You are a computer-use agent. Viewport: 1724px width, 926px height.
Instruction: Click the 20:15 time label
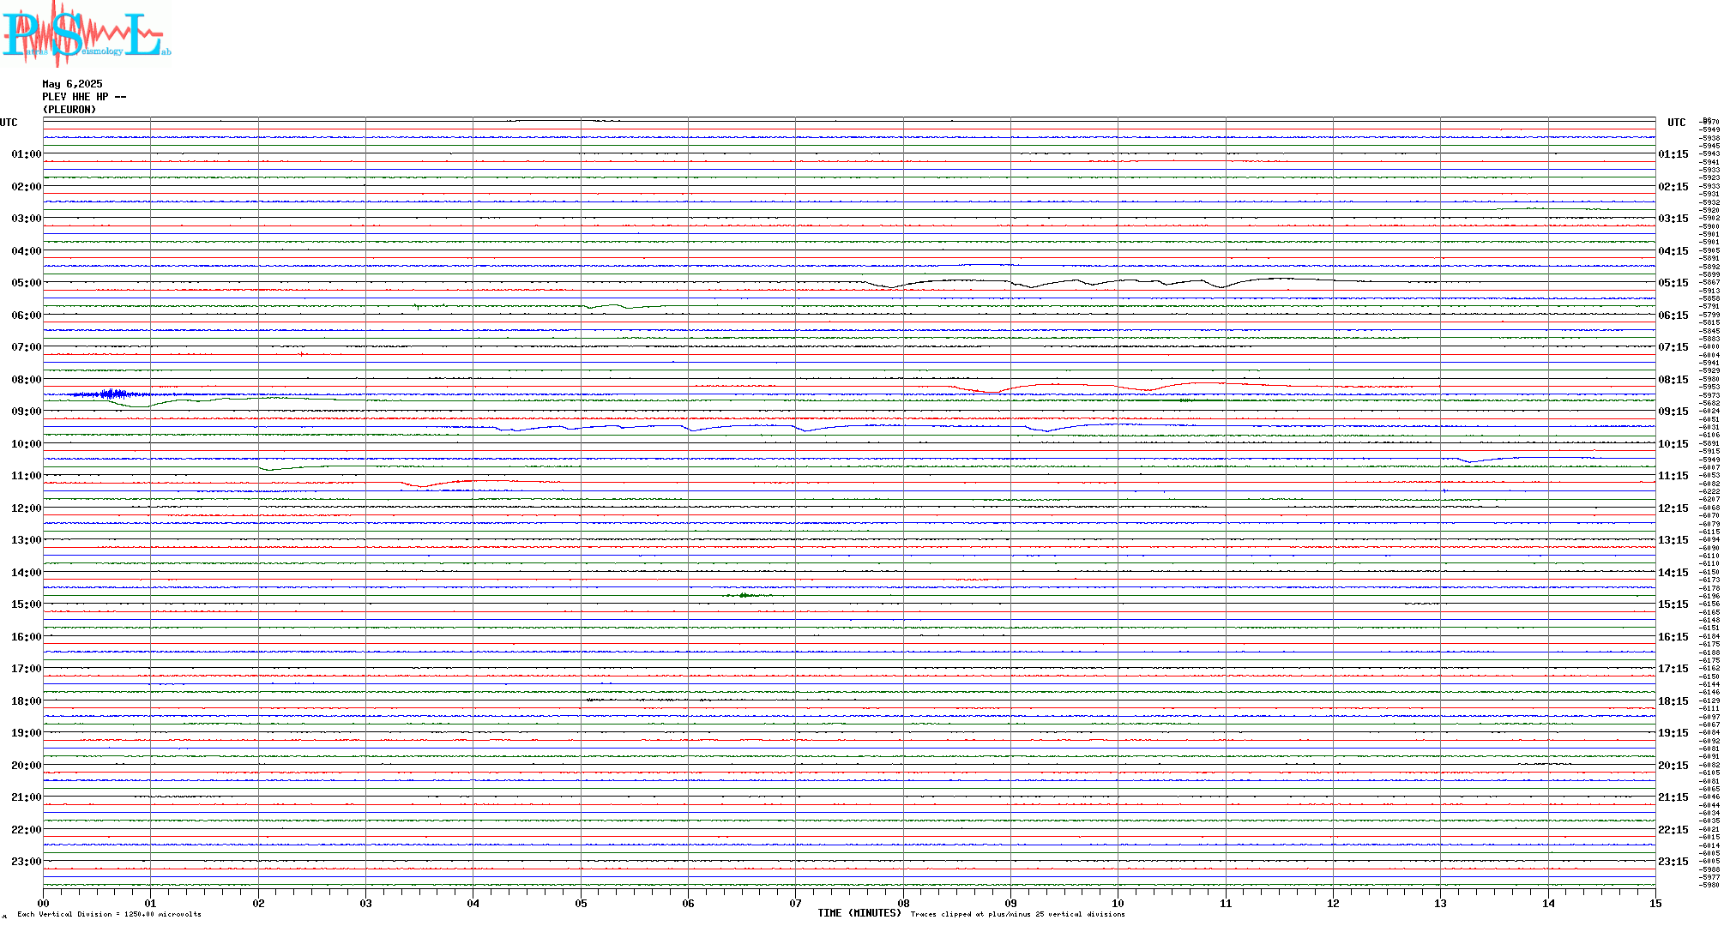tap(1673, 766)
